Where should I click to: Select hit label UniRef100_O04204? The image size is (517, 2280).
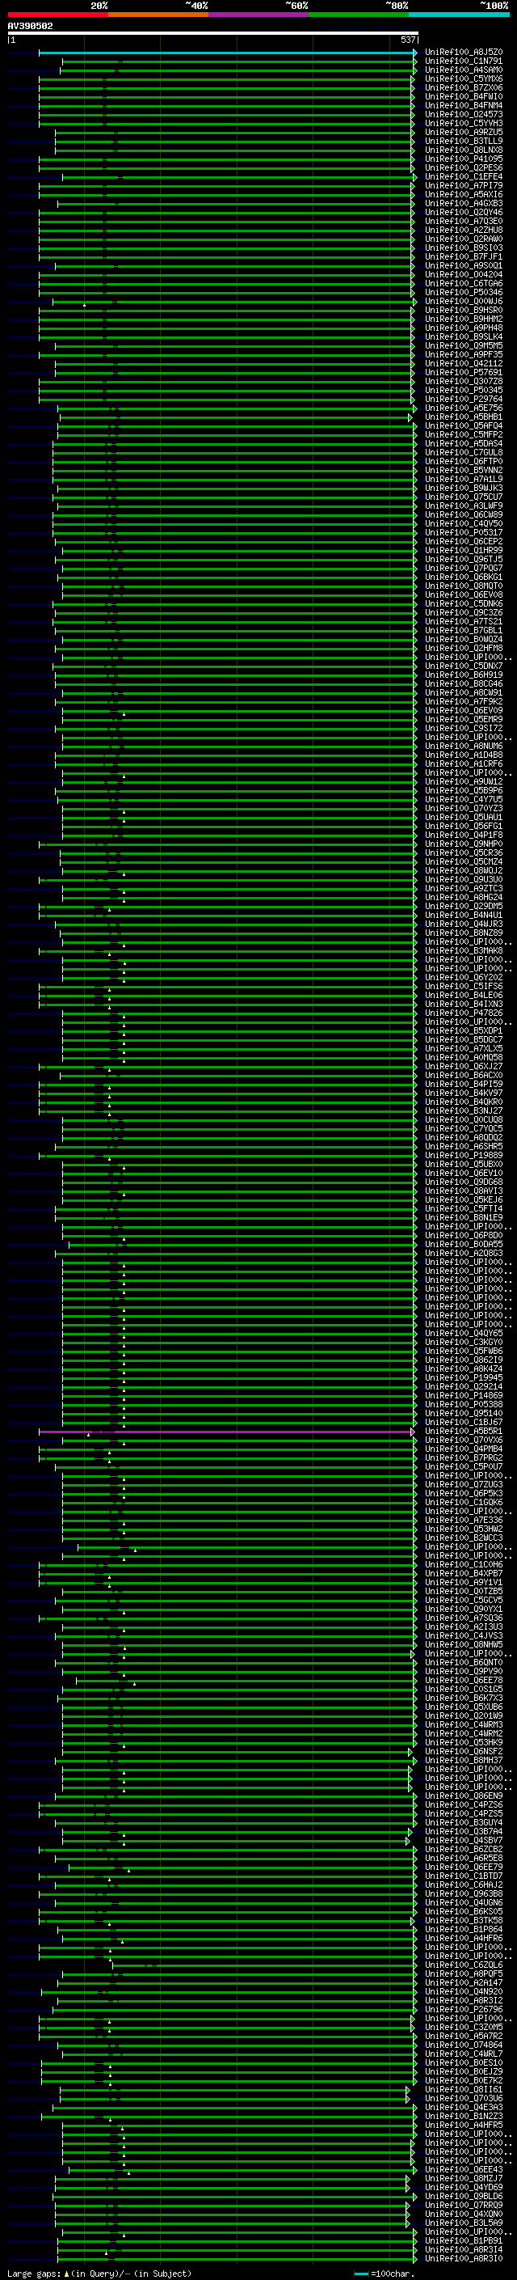[464, 274]
